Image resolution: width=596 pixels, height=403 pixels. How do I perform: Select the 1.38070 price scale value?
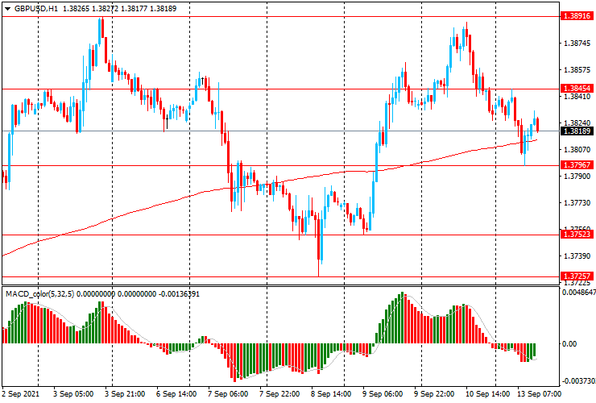tap(577, 150)
